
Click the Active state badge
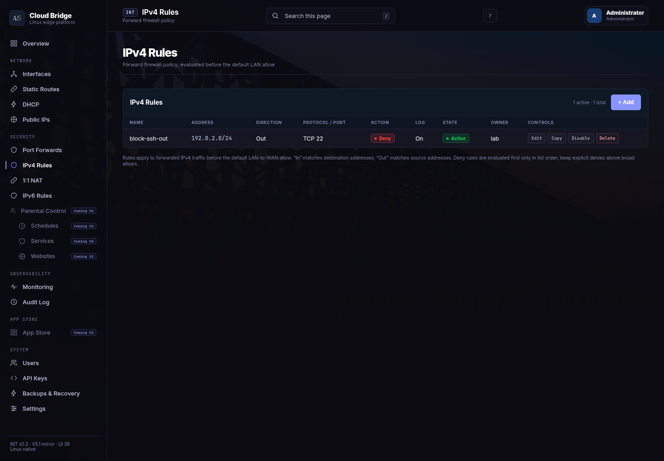pos(456,138)
